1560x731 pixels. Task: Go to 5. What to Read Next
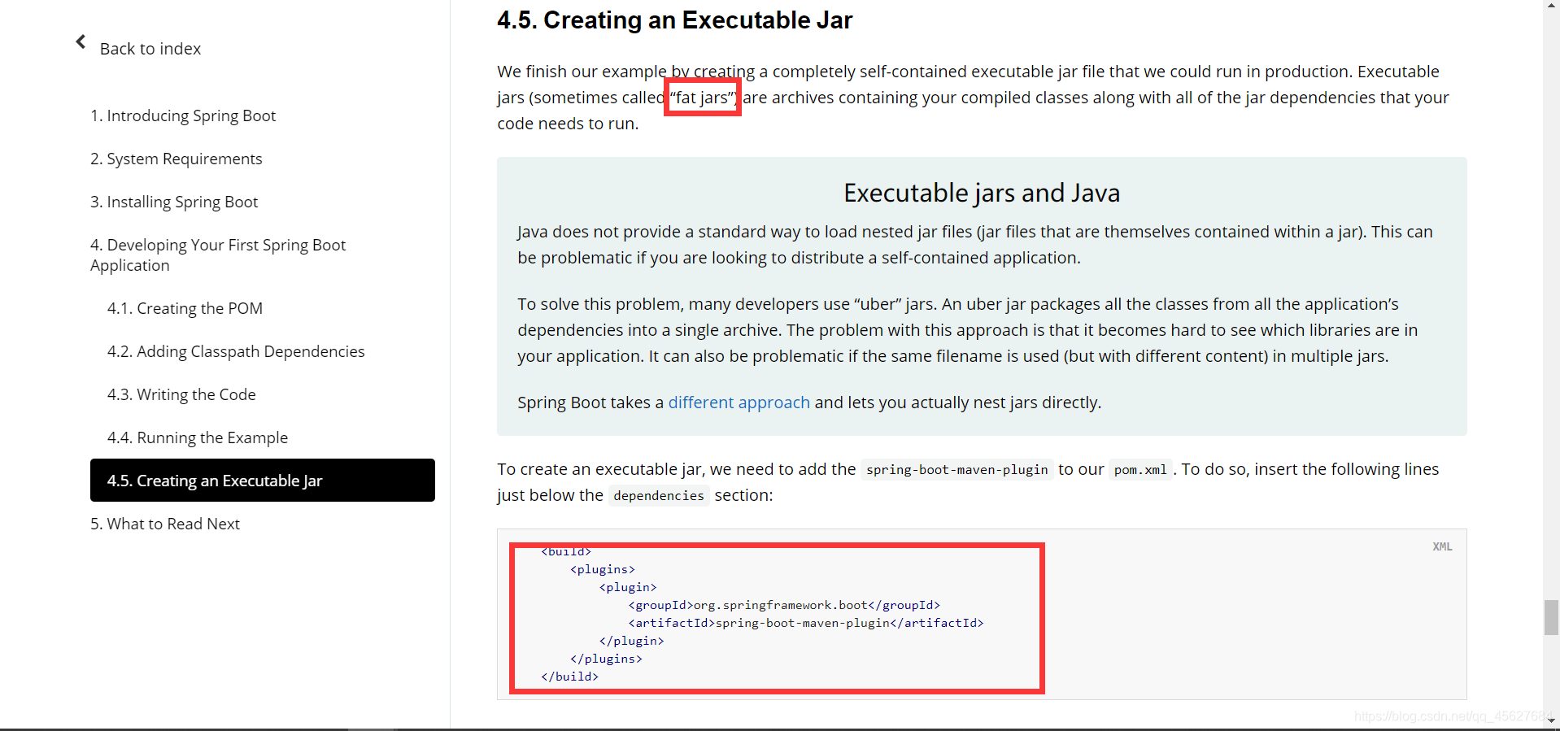[165, 524]
